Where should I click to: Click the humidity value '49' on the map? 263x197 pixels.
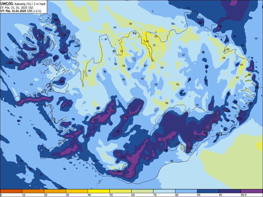(x=241, y=65)
